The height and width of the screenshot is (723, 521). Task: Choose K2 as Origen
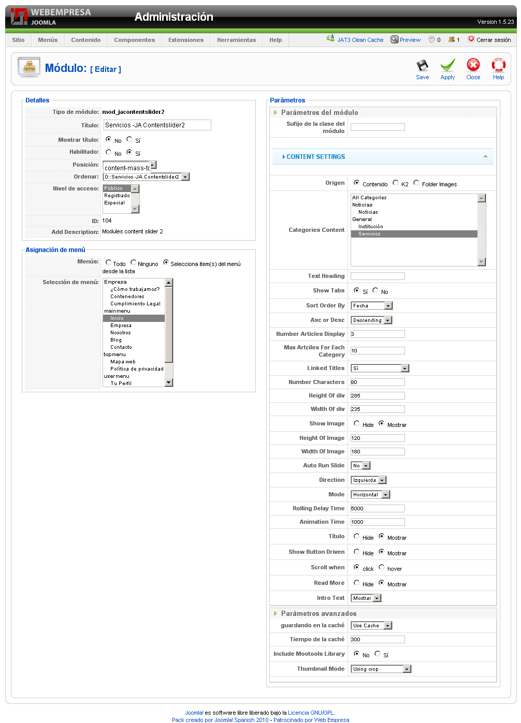396,183
